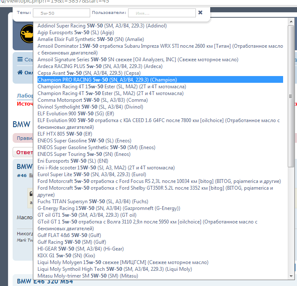297x286 pixels.
Task: Select KIXX G1 5w-50 result
Action: (66, 256)
